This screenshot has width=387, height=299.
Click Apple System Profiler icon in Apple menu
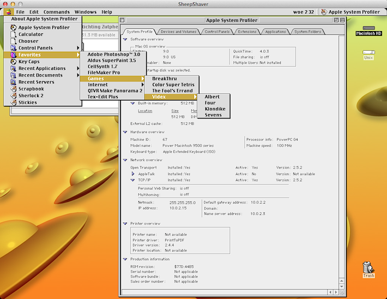[13, 27]
